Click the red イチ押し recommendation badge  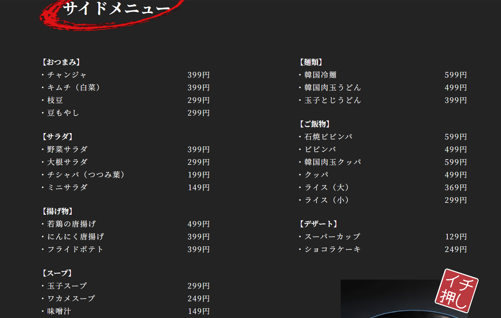(x=456, y=291)
